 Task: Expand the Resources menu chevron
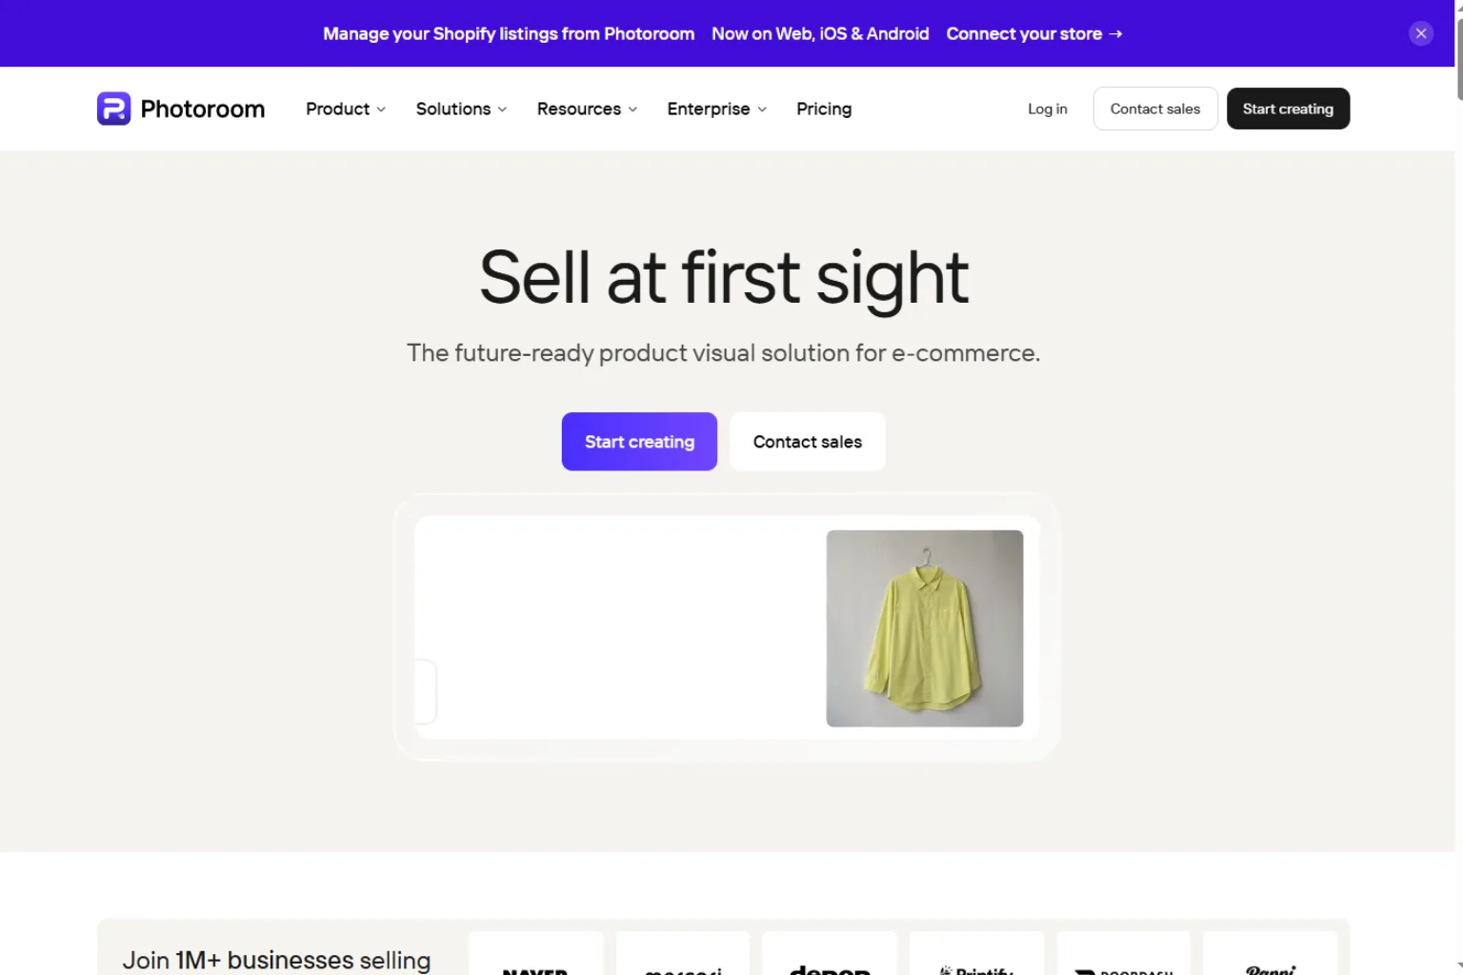[x=632, y=109]
